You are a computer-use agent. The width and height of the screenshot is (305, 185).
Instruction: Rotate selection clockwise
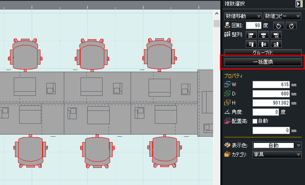pos(291,25)
